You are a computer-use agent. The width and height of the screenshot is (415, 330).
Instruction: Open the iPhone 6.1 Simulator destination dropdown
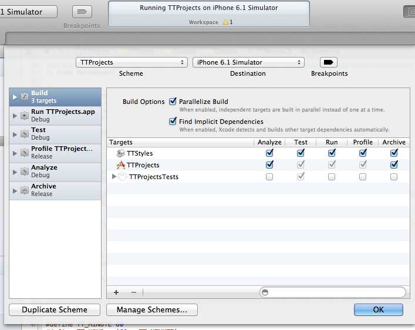[248, 62]
